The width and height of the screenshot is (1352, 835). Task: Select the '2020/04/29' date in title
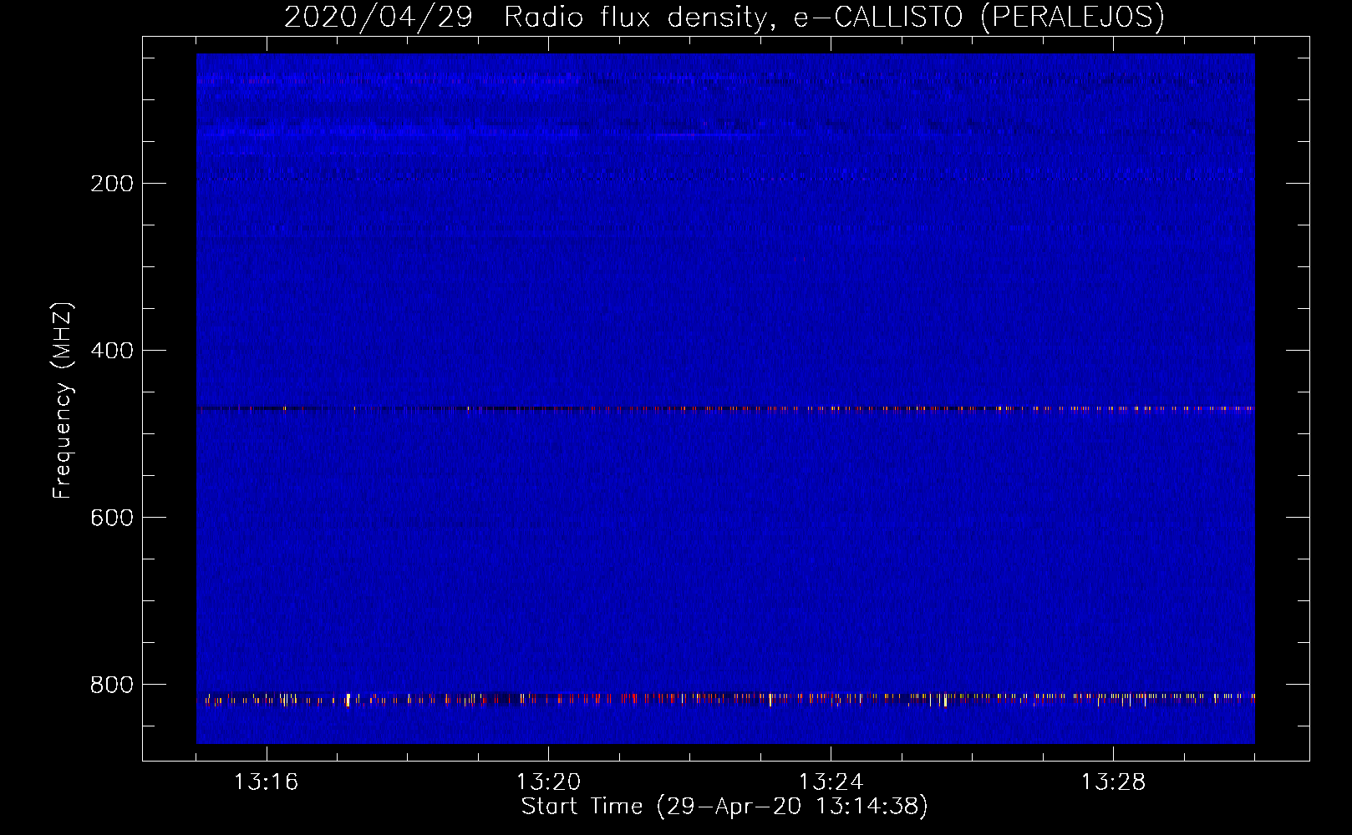click(379, 17)
